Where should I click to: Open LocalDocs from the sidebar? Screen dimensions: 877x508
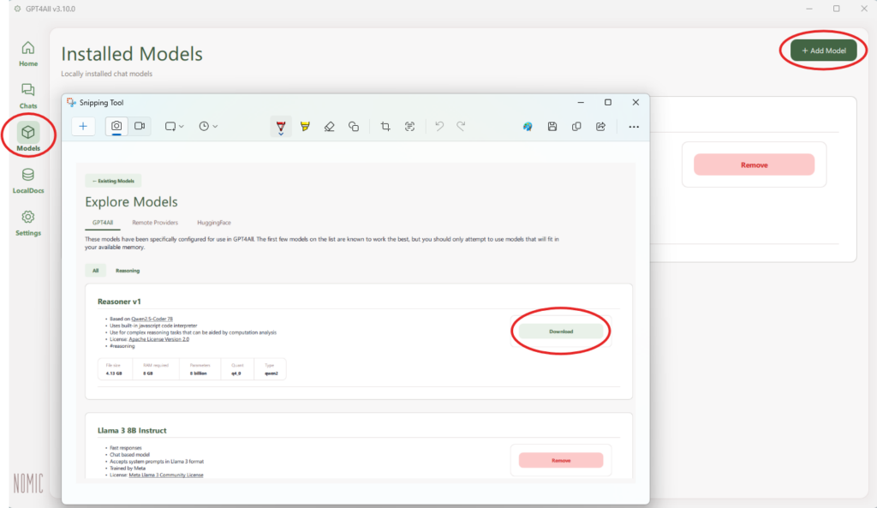[28, 180]
